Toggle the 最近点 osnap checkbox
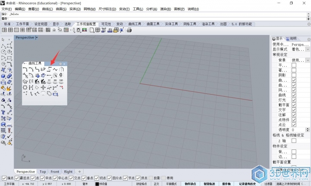The height and width of the screenshot is (186, 311). [x=17, y=178]
